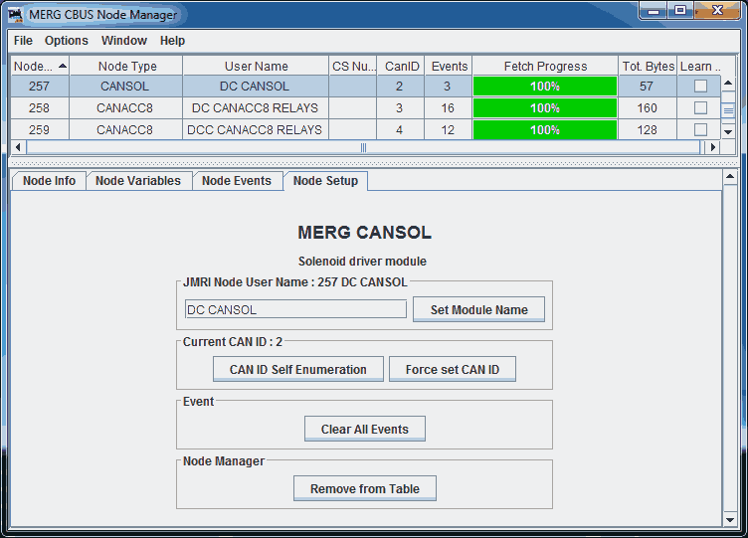748x538 pixels.
Task: Click node table scroll right arrow
Action: click(713, 147)
